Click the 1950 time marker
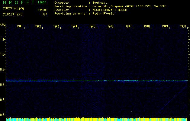The height and width of the screenshot is (121, 190). click(x=183, y=26)
